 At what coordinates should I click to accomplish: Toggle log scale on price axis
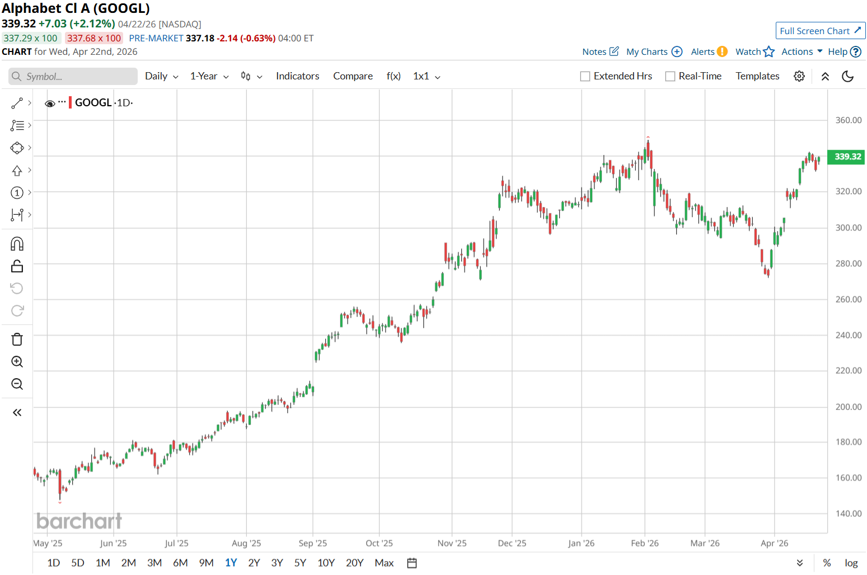[851, 563]
